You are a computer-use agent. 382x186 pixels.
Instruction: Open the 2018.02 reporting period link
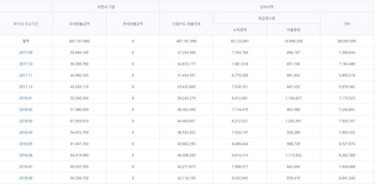(x=26, y=110)
